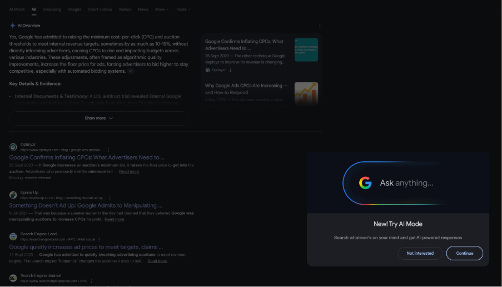Click the Uprise Up result favicon

click(13, 195)
